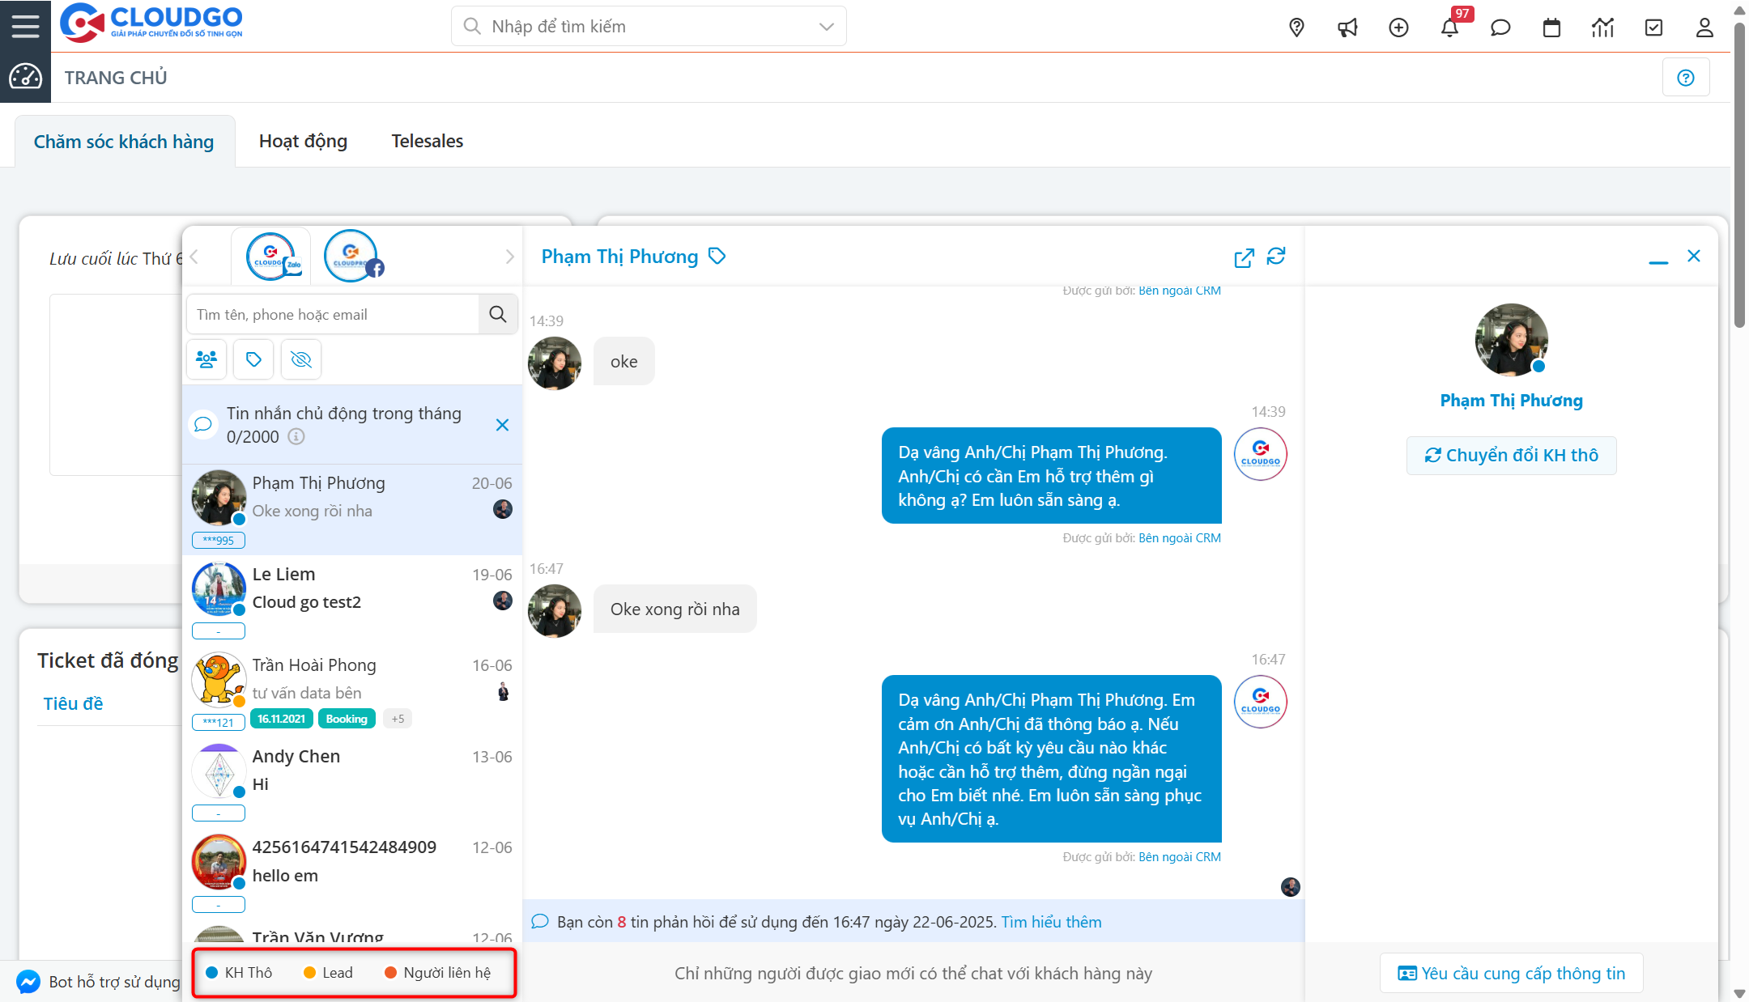Collapse channels list with left chevron
This screenshot has width=1749, height=1002.
194,256
